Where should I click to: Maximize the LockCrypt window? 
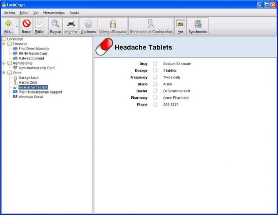click(267, 5)
